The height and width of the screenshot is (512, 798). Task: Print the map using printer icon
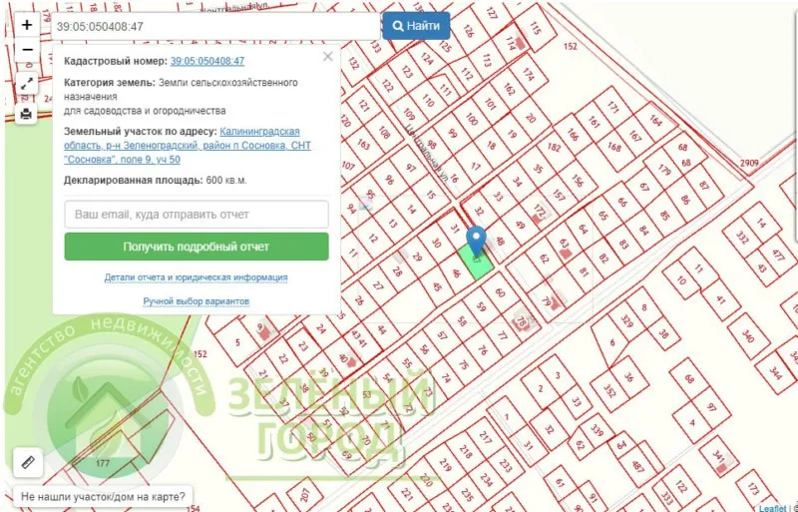pyautogui.click(x=27, y=114)
